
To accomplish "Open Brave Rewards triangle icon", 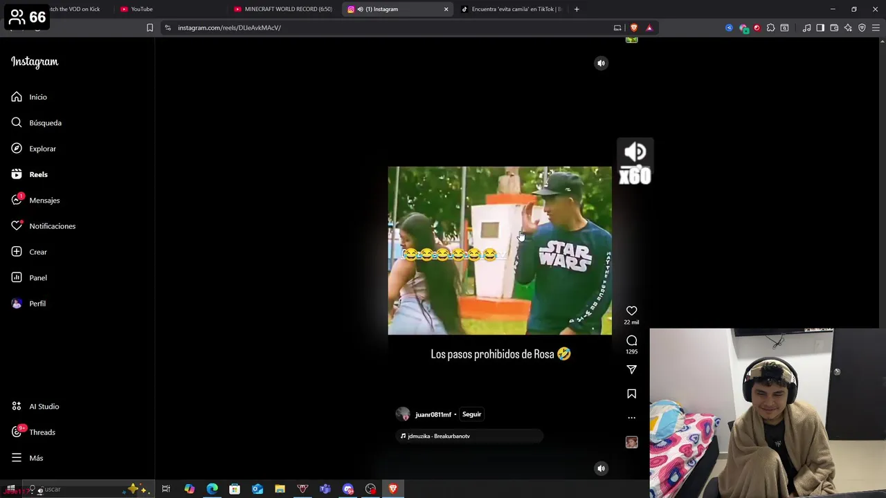I will click(x=649, y=28).
